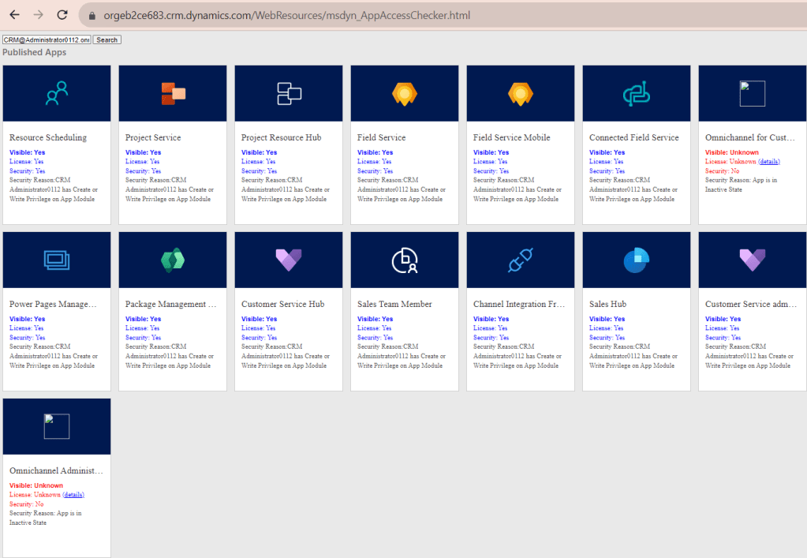Open details link under Omnichannel for Customer
This screenshot has width=807, height=558.
[769, 162]
